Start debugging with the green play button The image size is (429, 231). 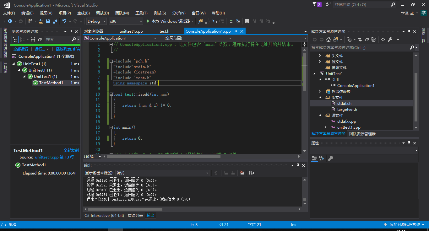pos(148,21)
